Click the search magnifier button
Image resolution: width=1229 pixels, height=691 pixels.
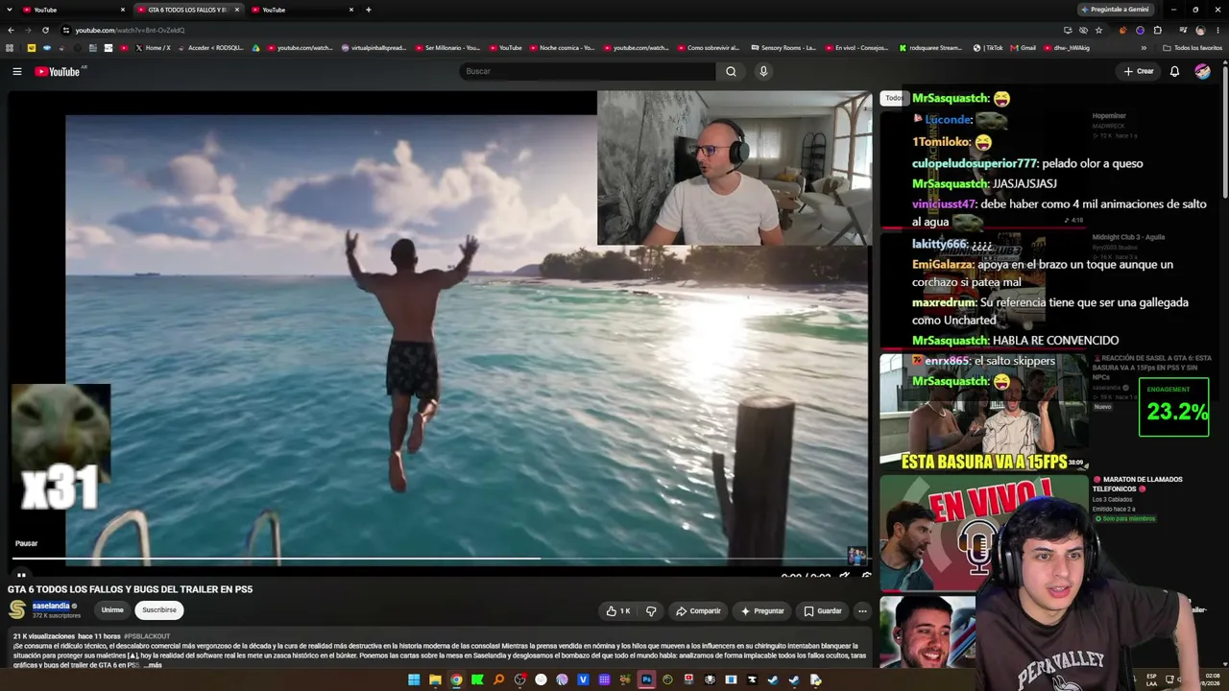[x=731, y=71]
